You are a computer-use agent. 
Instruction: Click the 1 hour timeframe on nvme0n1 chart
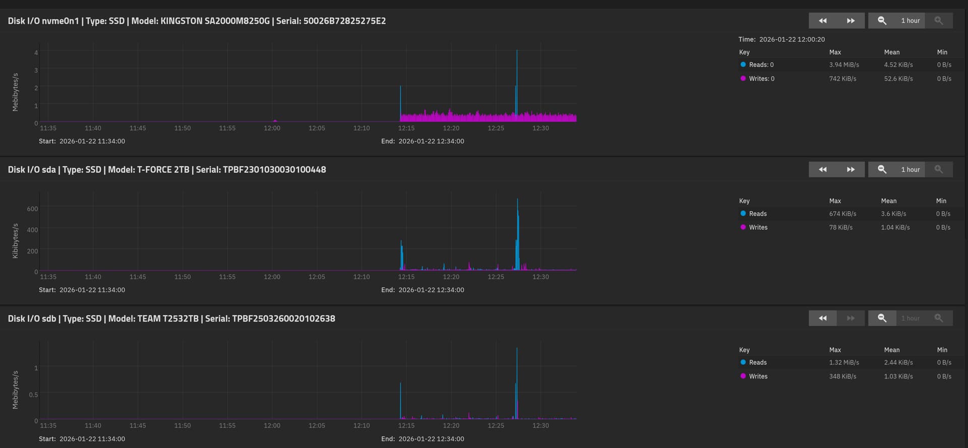coord(910,21)
